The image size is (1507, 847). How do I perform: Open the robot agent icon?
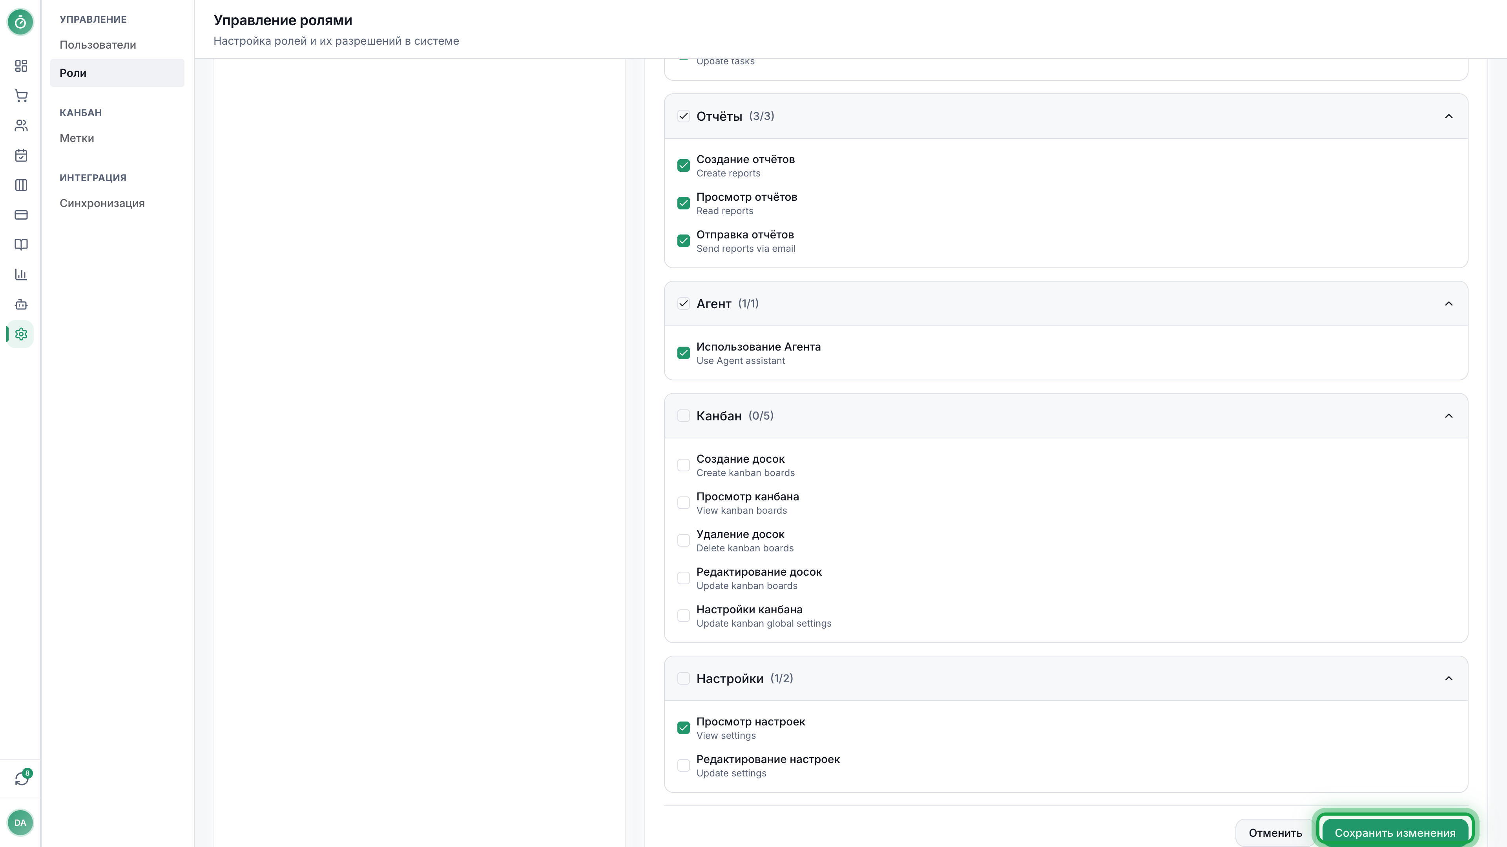pos(21,305)
